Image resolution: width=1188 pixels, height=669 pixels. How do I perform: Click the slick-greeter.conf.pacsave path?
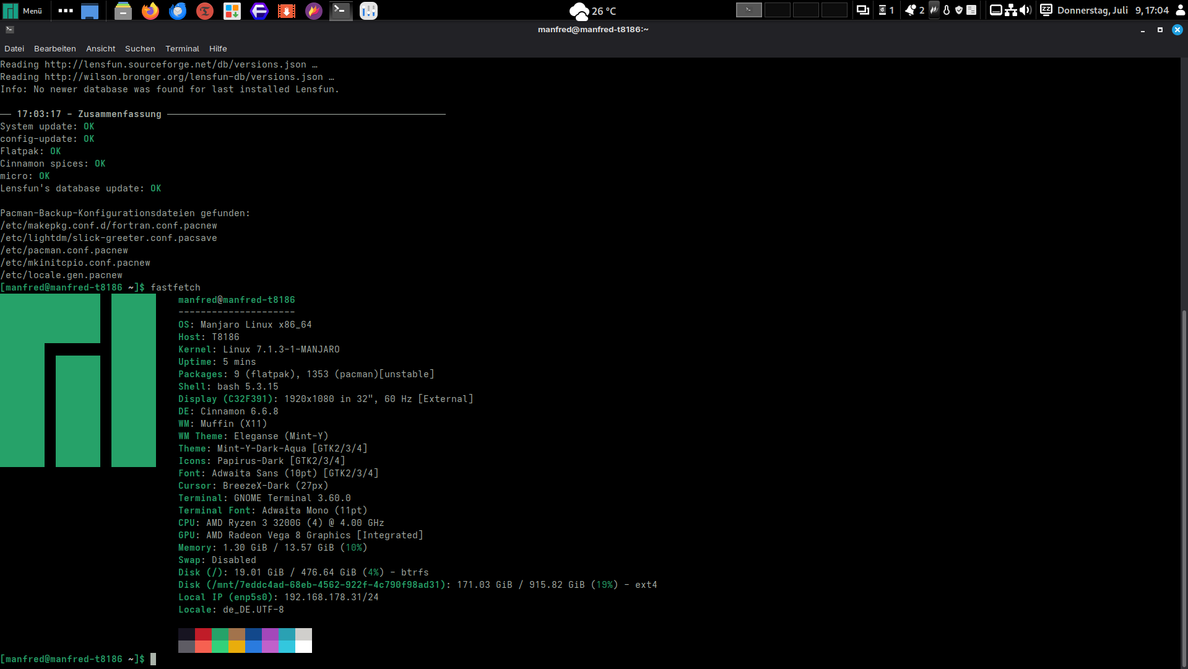[x=109, y=238]
